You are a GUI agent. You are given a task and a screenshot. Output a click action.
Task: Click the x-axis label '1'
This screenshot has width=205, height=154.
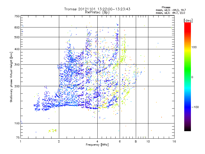click(x=20, y=141)
